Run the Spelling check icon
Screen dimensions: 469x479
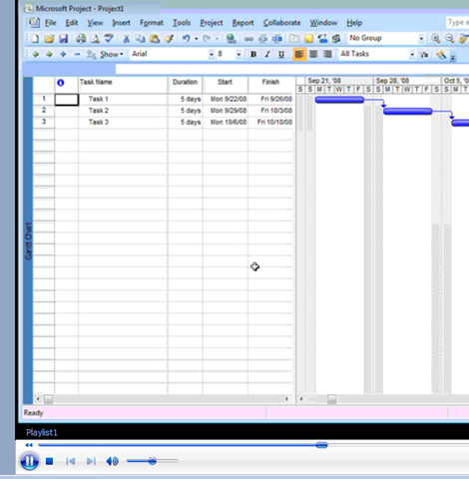click(109, 39)
